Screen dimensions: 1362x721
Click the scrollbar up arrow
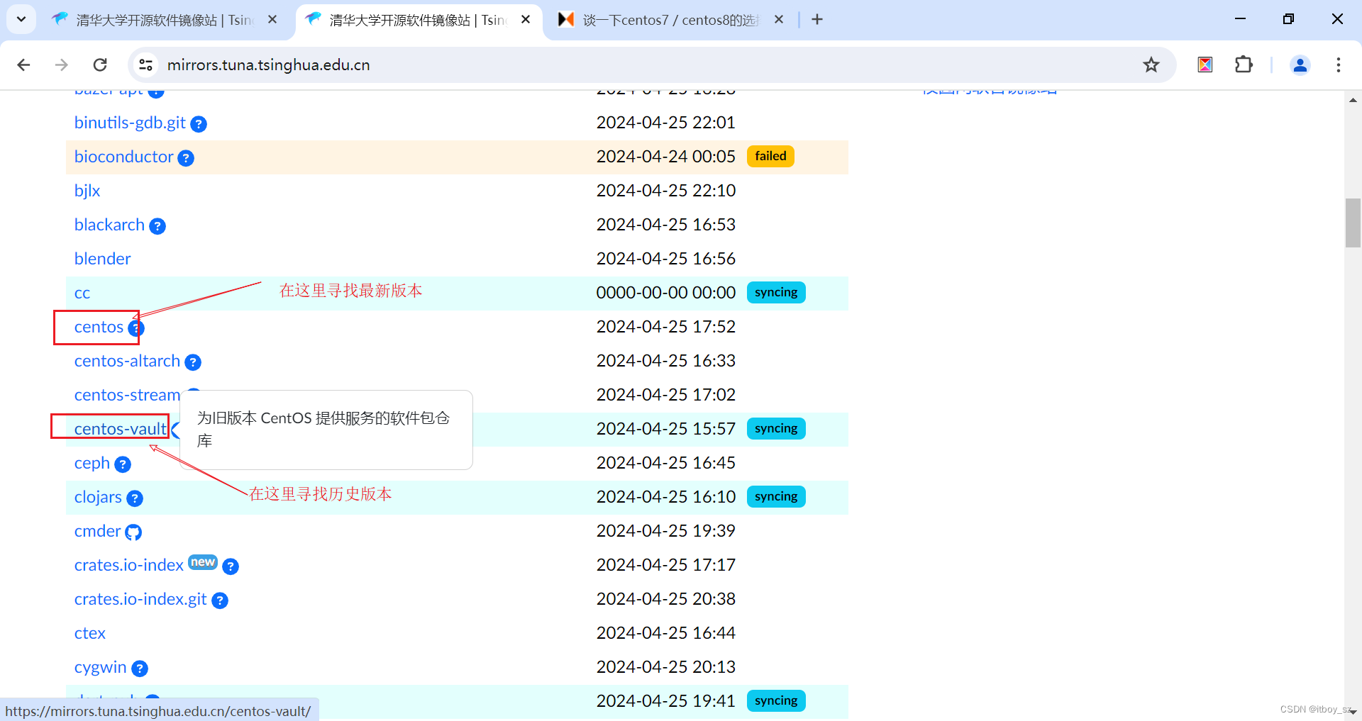point(1353,100)
